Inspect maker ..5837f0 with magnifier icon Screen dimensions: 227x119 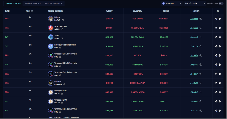tap(201, 56)
